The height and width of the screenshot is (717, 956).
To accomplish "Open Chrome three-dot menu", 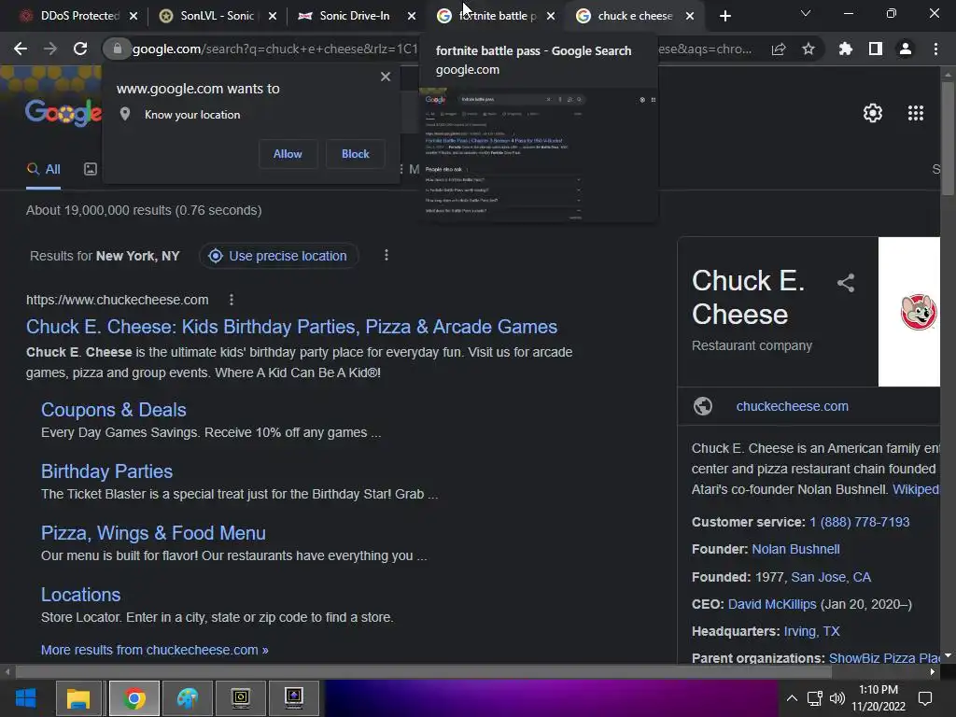I will (935, 49).
